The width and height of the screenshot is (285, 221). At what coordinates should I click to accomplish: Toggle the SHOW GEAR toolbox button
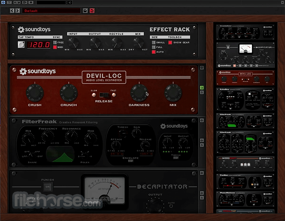point(170,42)
